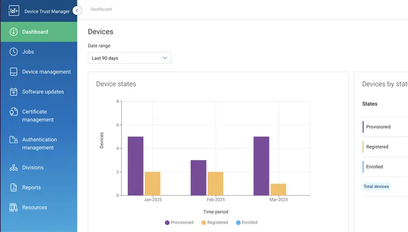This screenshot has height=232, width=408.
Task: Click the IoT Device Trust Manager logo
Action: click(x=14, y=11)
